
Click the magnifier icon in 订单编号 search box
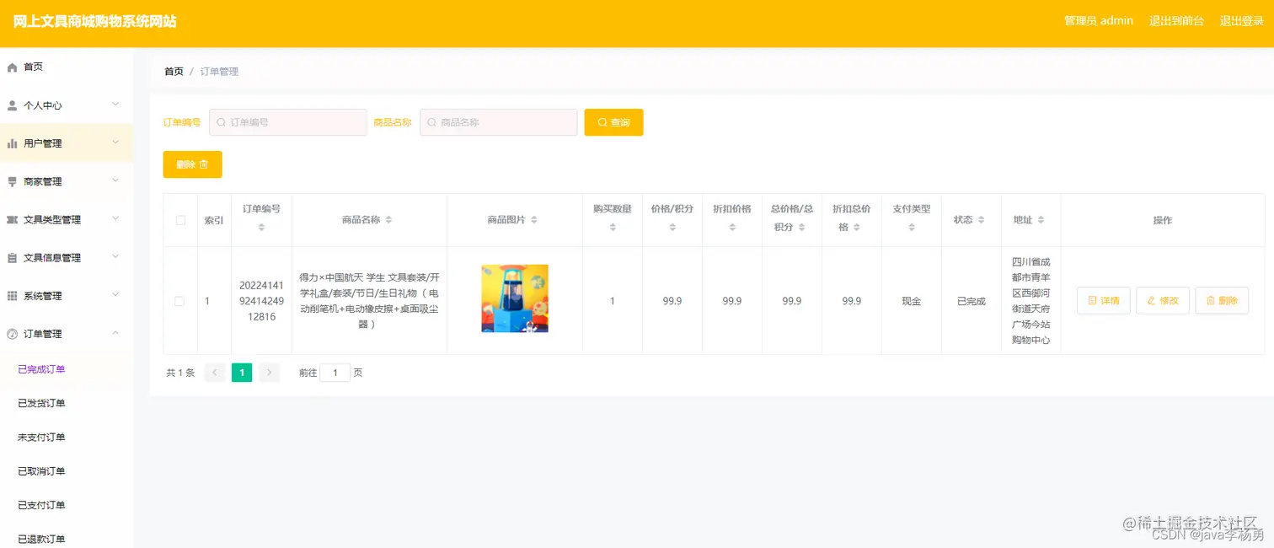click(222, 122)
